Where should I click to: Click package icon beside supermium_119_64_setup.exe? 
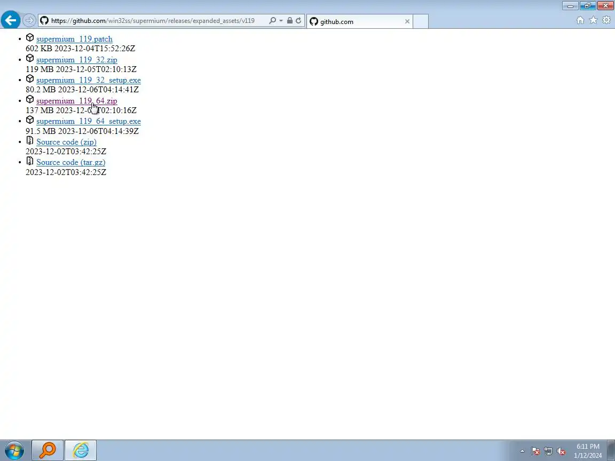point(30,120)
